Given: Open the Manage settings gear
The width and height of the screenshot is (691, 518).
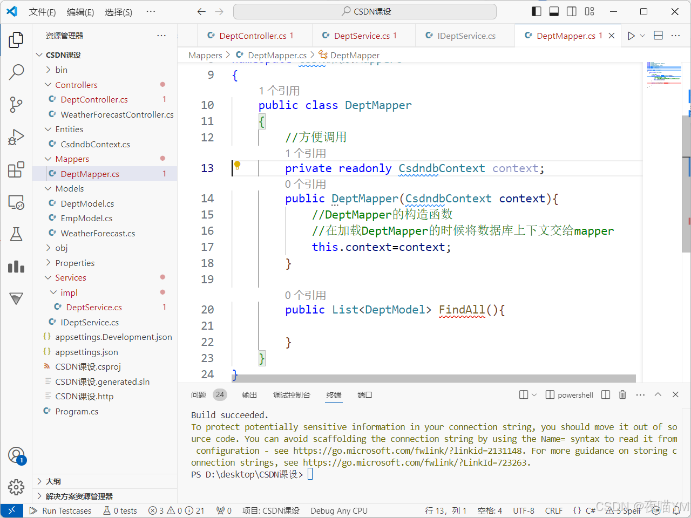Looking at the screenshot, I should 16,487.
